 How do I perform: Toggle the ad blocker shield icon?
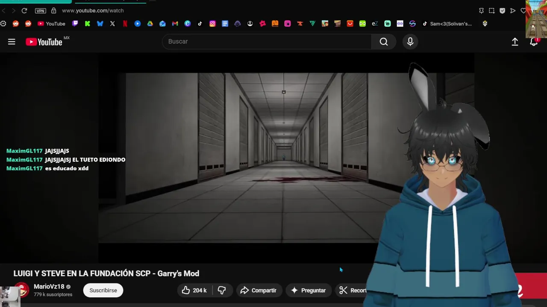pyautogui.click(x=502, y=11)
